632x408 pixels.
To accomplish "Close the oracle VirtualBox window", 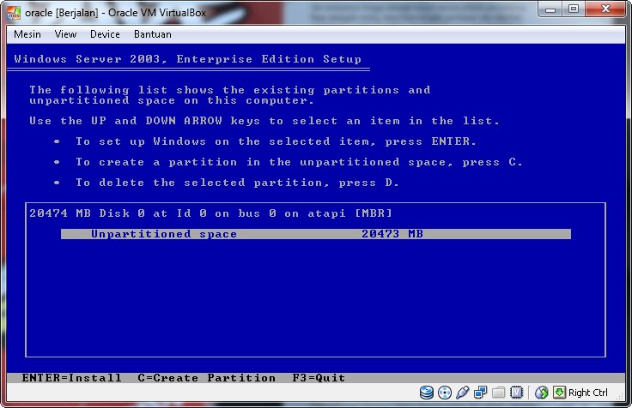I will (x=605, y=9).
